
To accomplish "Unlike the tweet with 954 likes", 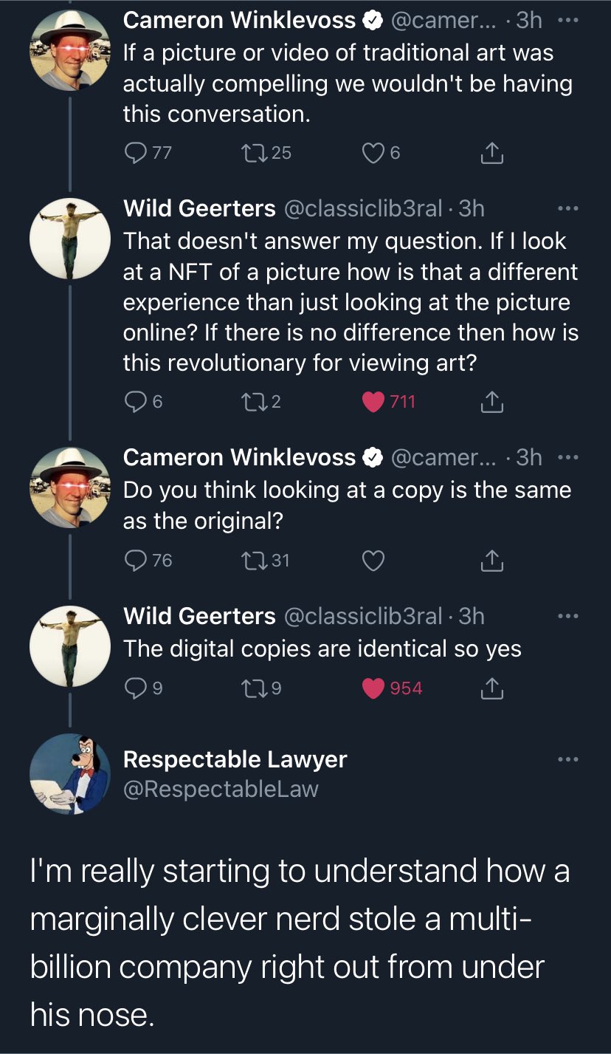I will pyautogui.click(x=375, y=688).
